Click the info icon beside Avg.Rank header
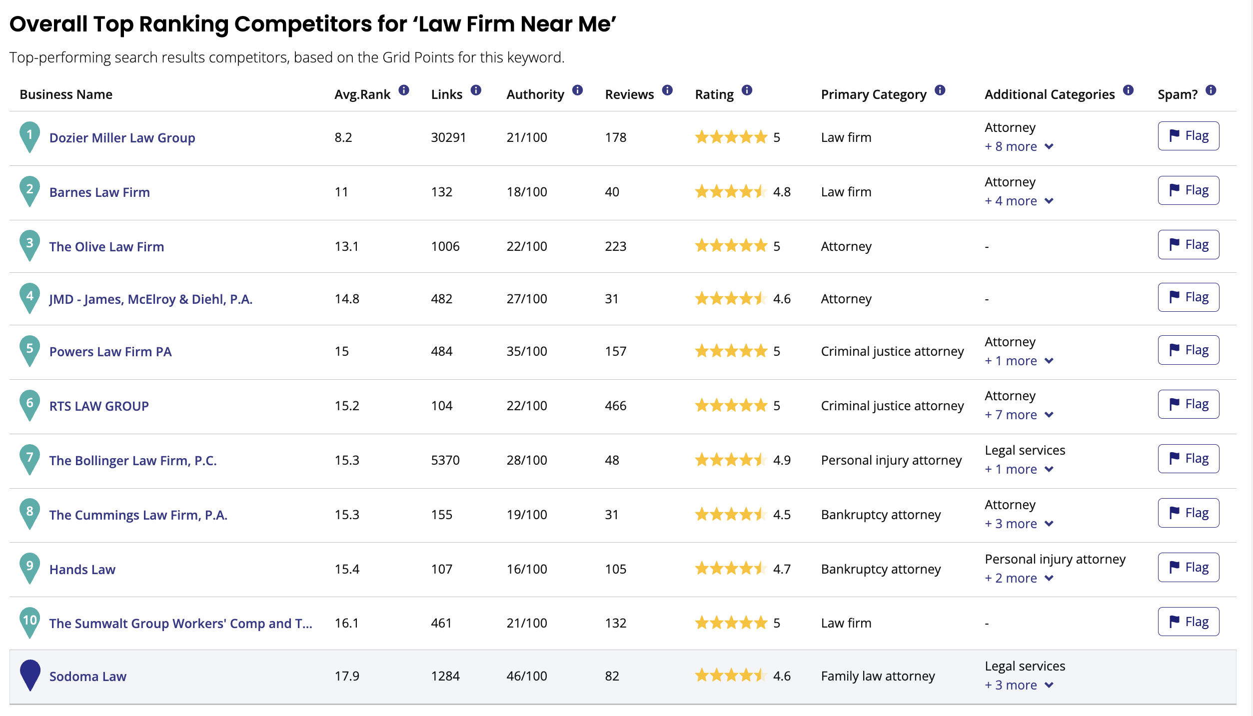Viewport: 1253px width, 716px height. click(x=403, y=91)
